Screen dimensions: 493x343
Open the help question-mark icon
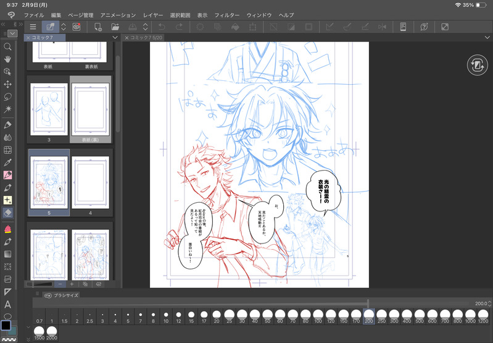coord(424,27)
